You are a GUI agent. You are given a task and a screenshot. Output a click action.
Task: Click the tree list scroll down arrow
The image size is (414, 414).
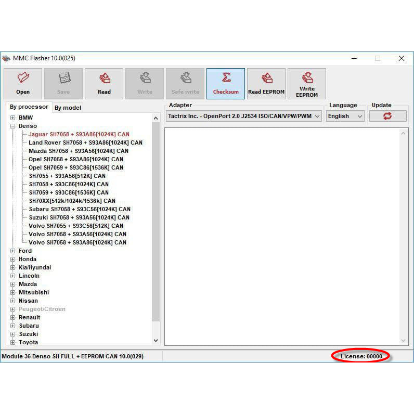tap(156, 341)
